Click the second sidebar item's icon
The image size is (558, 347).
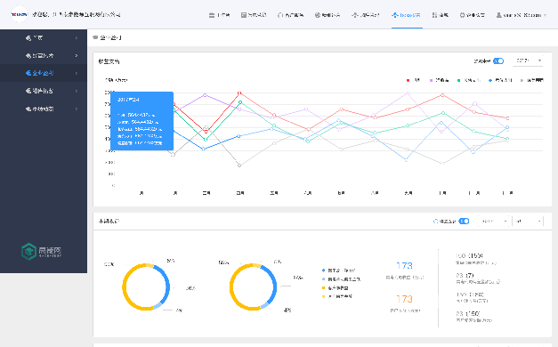click(28, 55)
